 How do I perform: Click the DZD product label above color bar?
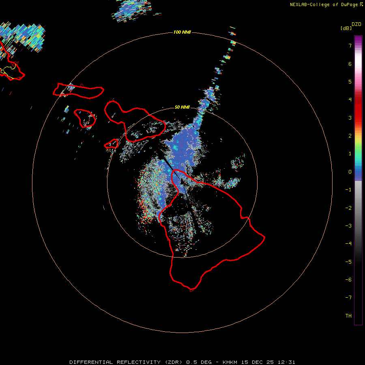pyautogui.click(x=356, y=24)
